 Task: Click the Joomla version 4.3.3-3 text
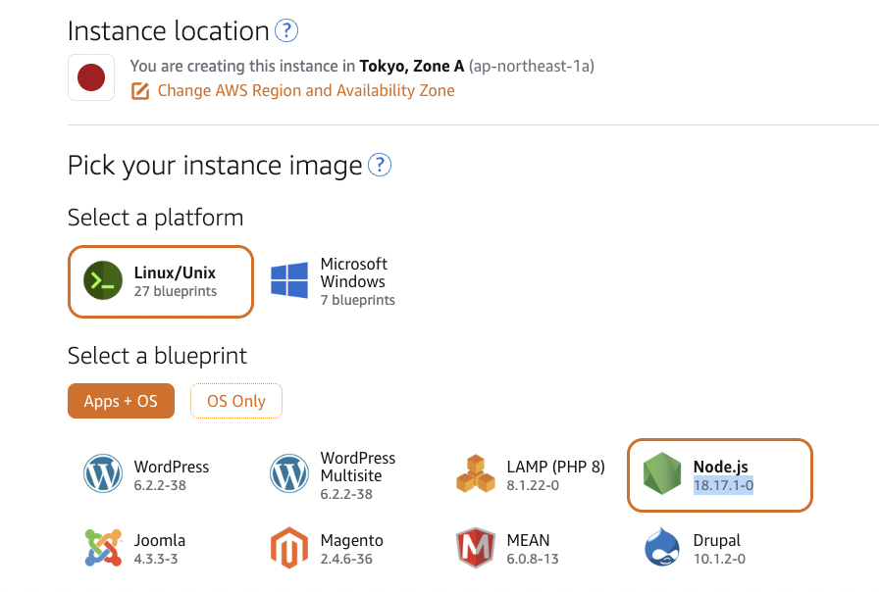tap(156, 559)
